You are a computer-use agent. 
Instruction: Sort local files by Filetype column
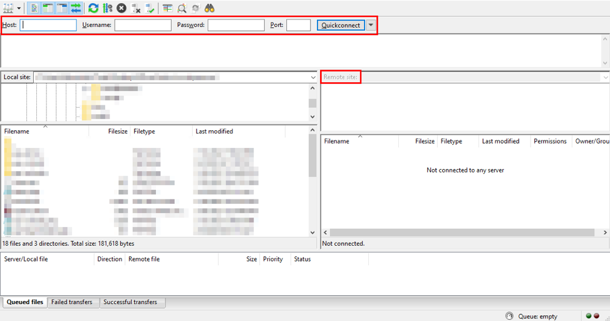161,131
